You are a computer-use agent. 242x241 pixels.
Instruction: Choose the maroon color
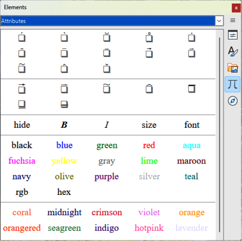coord(192,161)
